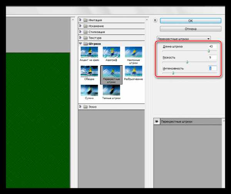Collapse the Штрихи filter group

[x=80, y=44]
